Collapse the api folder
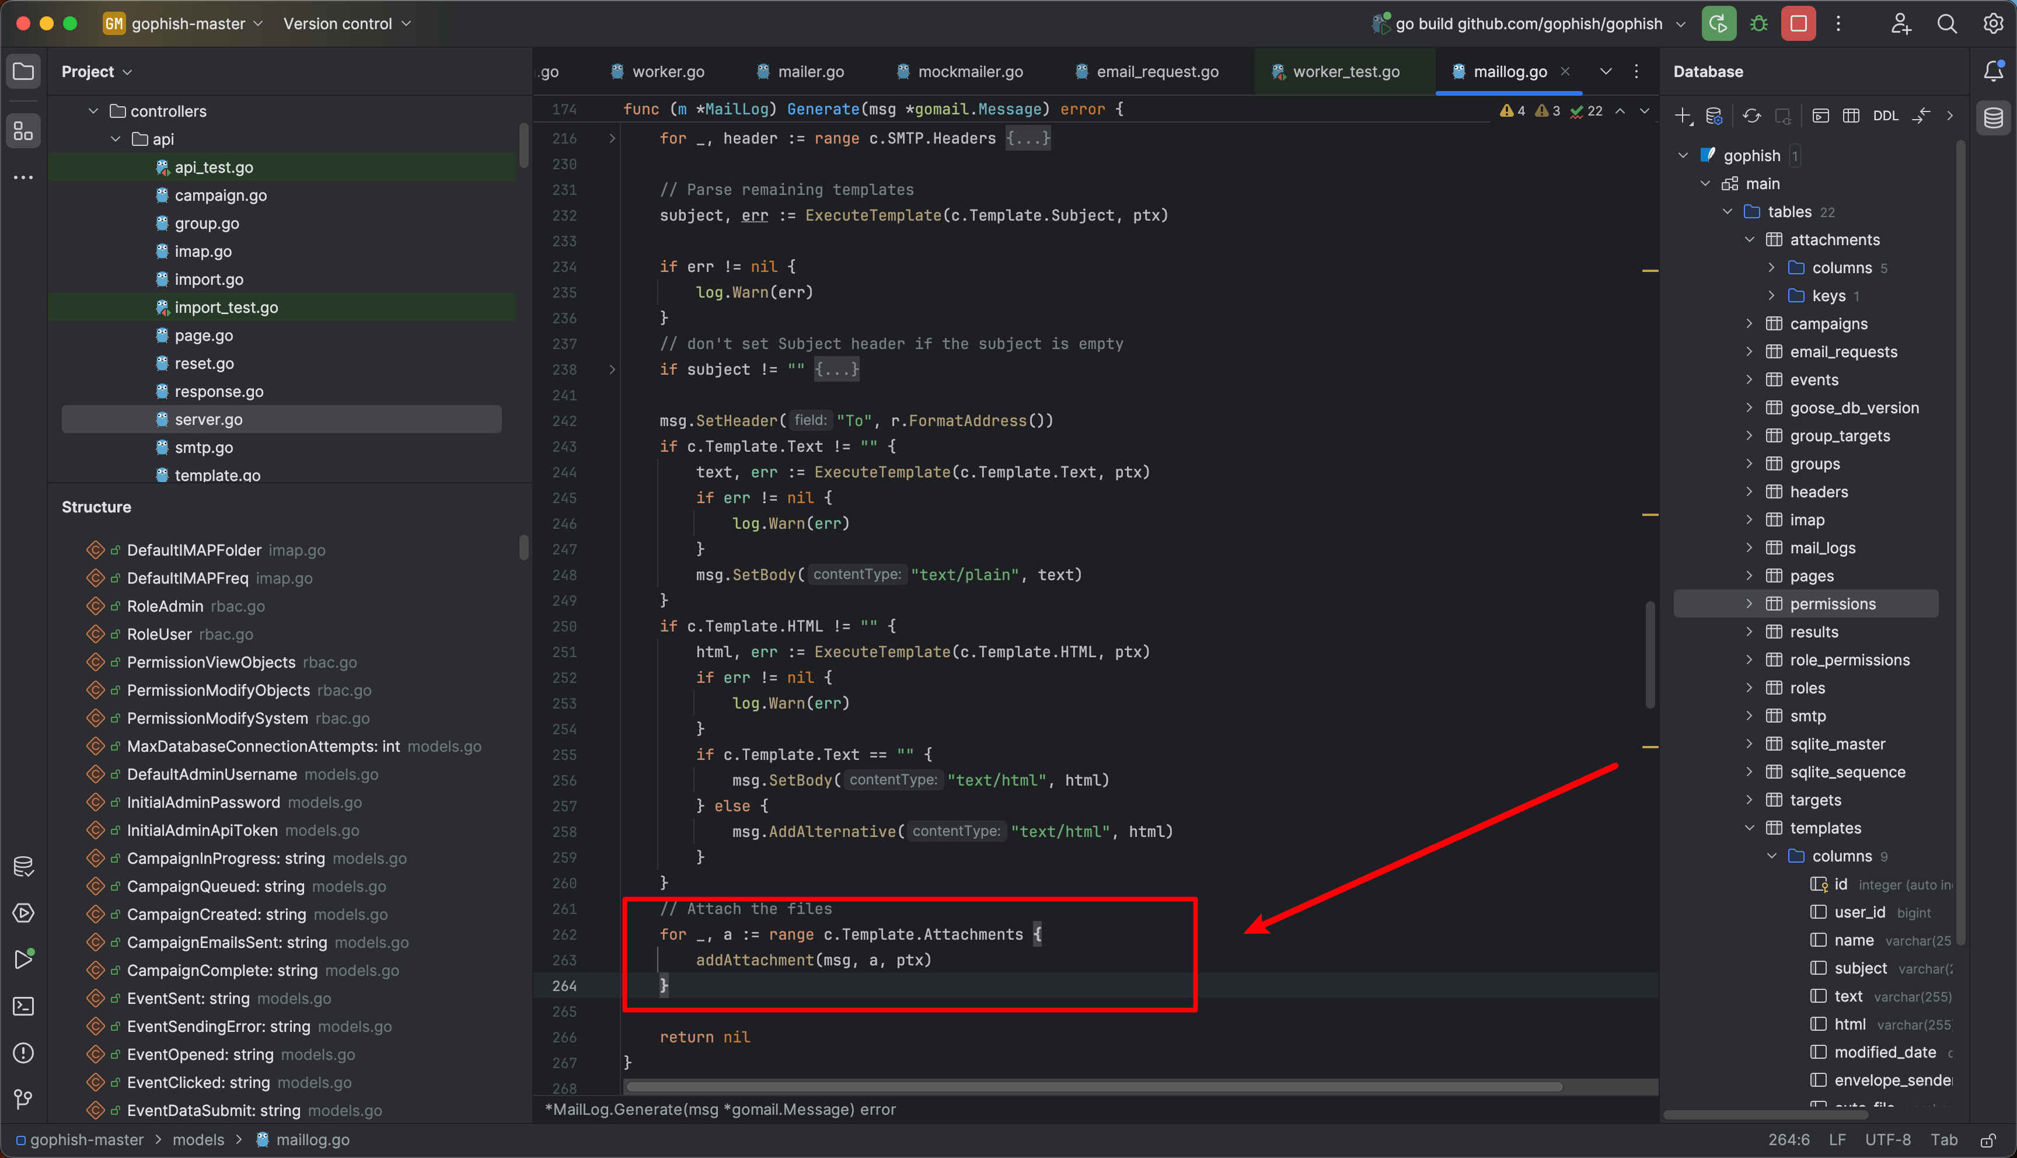Image resolution: width=2017 pixels, height=1158 pixels. point(116,139)
